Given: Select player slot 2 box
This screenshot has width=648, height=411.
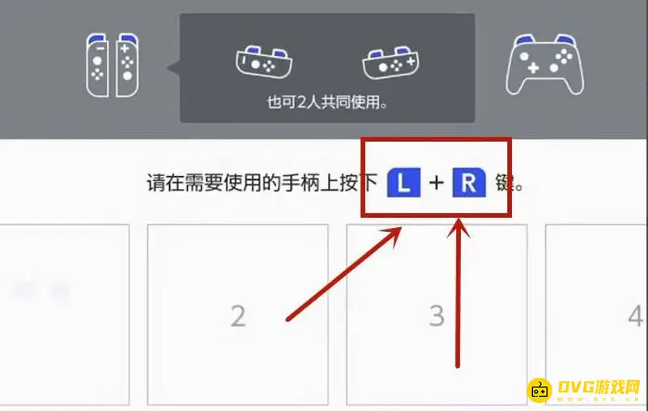Looking at the screenshot, I should click(237, 315).
